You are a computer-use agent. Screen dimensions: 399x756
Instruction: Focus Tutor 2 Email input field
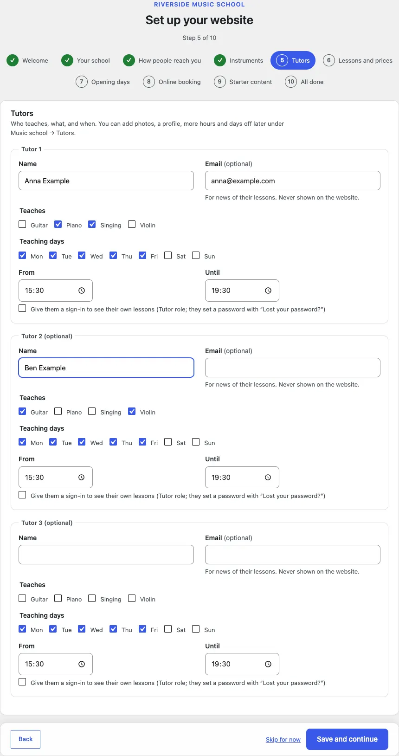tap(293, 368)
